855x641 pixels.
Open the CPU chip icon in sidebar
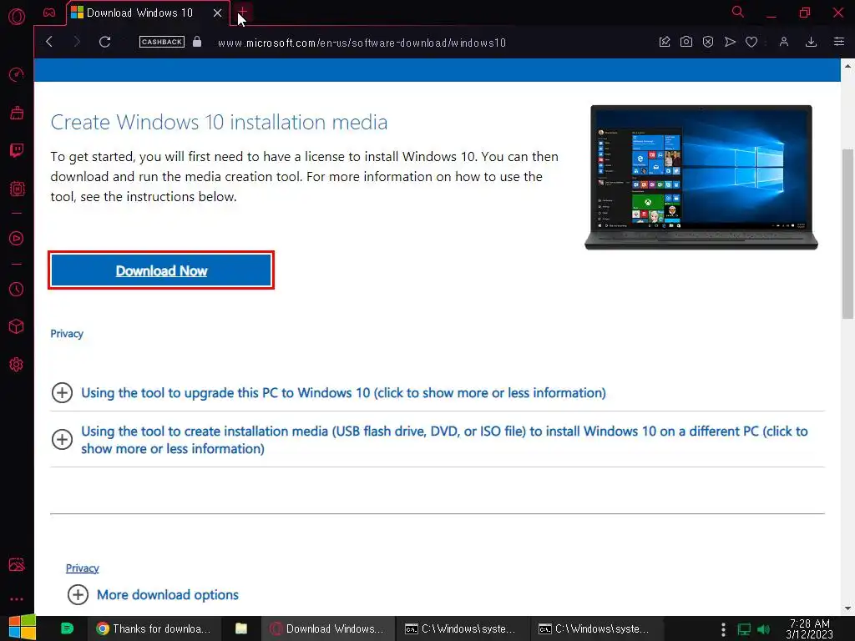tap(17, 189)
